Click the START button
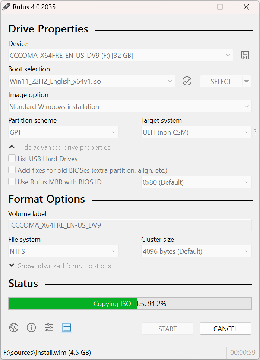260x360 pixels. coord(167,329)
